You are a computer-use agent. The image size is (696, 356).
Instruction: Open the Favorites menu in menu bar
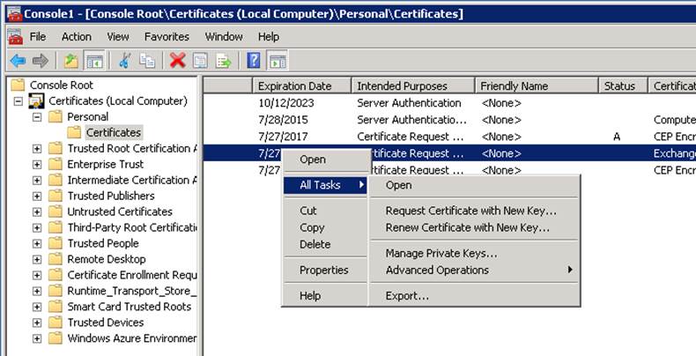click(167, 37)
